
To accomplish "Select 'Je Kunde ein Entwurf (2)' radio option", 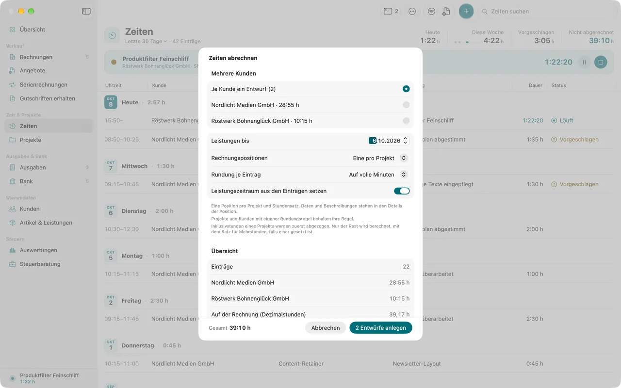I will (x=406, y=89).
